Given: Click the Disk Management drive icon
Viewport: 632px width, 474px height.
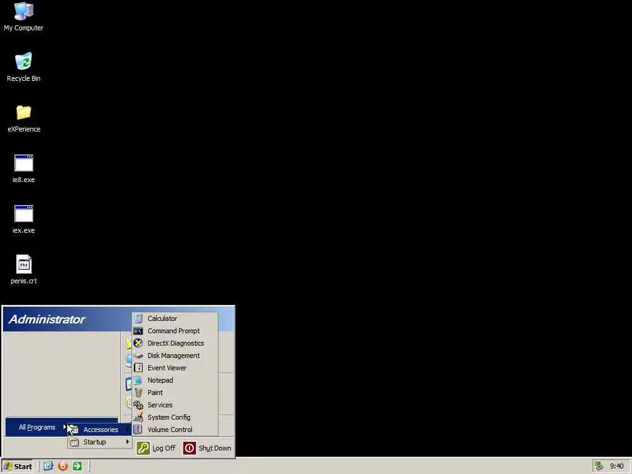Looking at the screenshot, I should [x=138, y=355].
